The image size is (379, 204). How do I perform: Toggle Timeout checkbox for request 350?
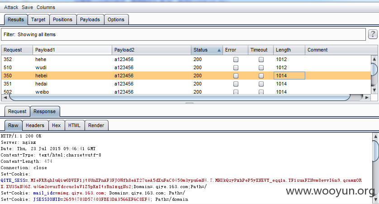coord(261,76)
